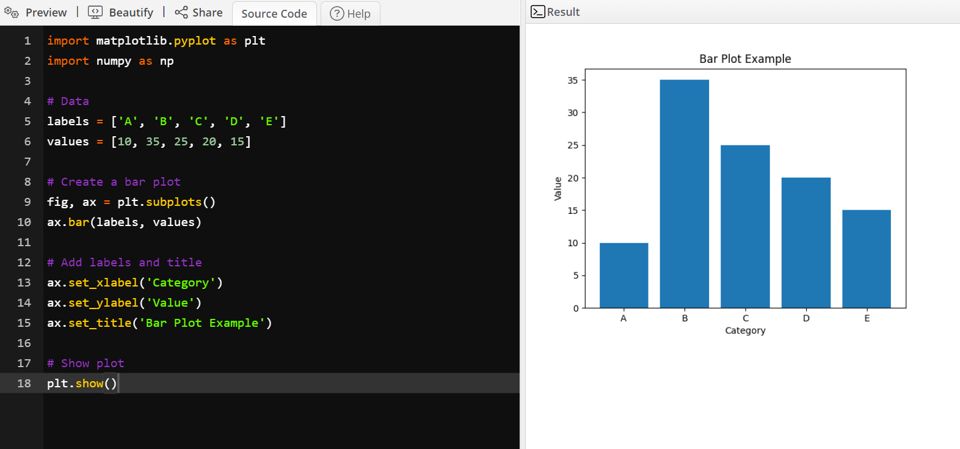This screenshot has height=449, width=960.
Task: Click the Share network icon
Action: coord(181,12)
